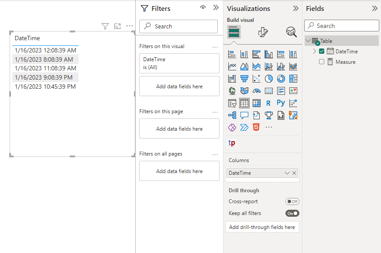381x253 pixels.
Task: Select the paginated report visual
Action: [281, 115]
